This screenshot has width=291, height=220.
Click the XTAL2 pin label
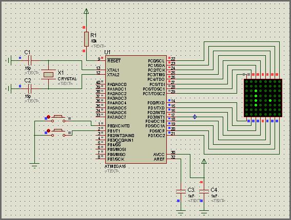point(113,75)
